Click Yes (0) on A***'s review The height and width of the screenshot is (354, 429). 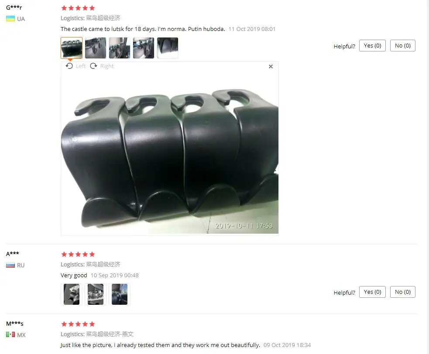[372, 292]
